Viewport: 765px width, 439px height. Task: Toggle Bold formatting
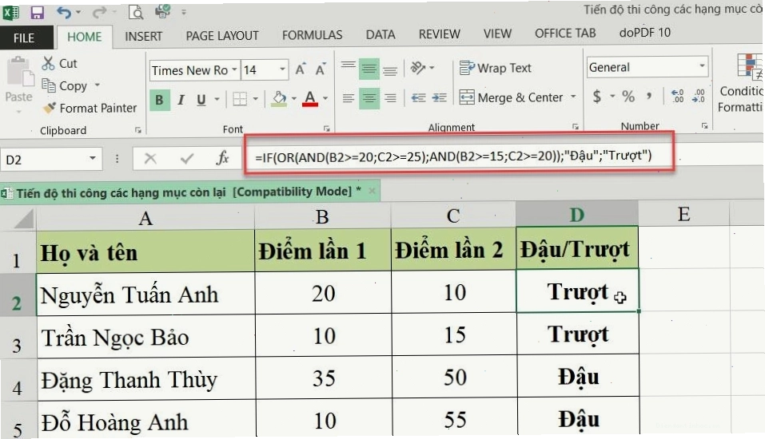pyautogui.click(x=160, y=100)
